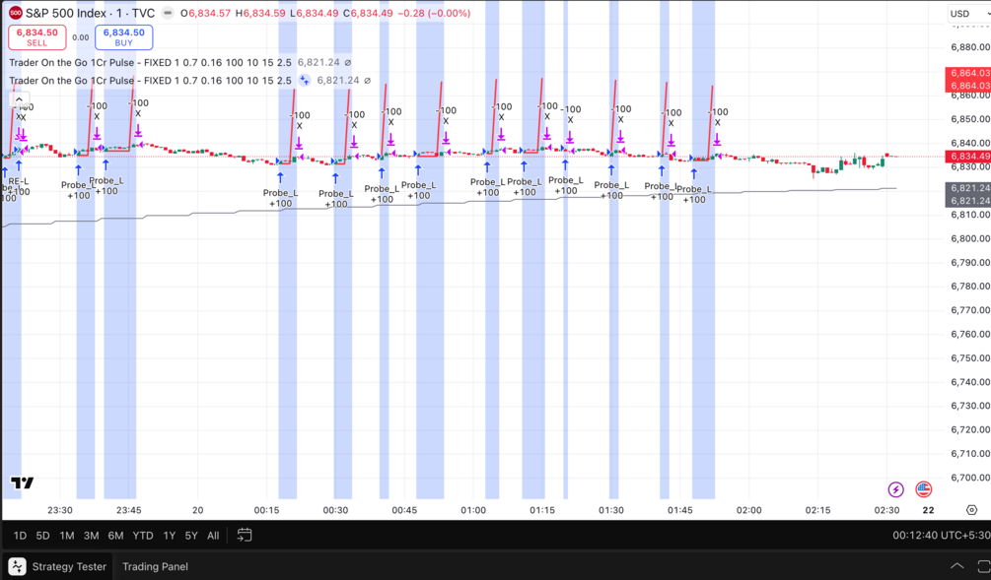The height and width of the screenshot is (580, 991).
Task: Maximize the bottom panel
Action: [x=983, y=566]
